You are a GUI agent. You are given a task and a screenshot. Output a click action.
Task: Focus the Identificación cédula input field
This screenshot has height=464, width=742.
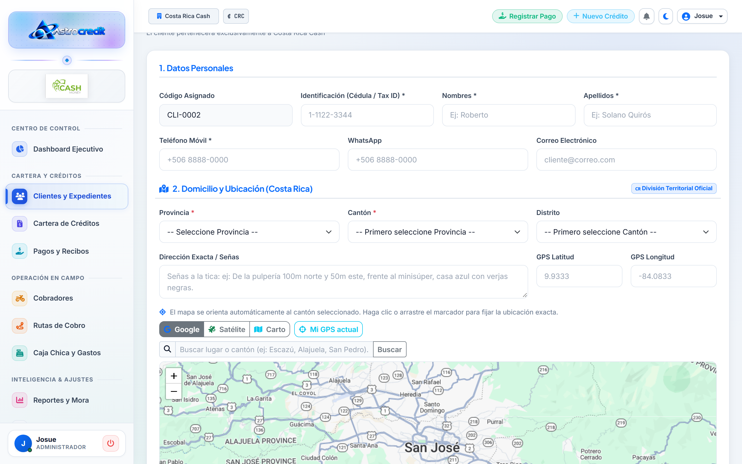click(x=367, y=115)
